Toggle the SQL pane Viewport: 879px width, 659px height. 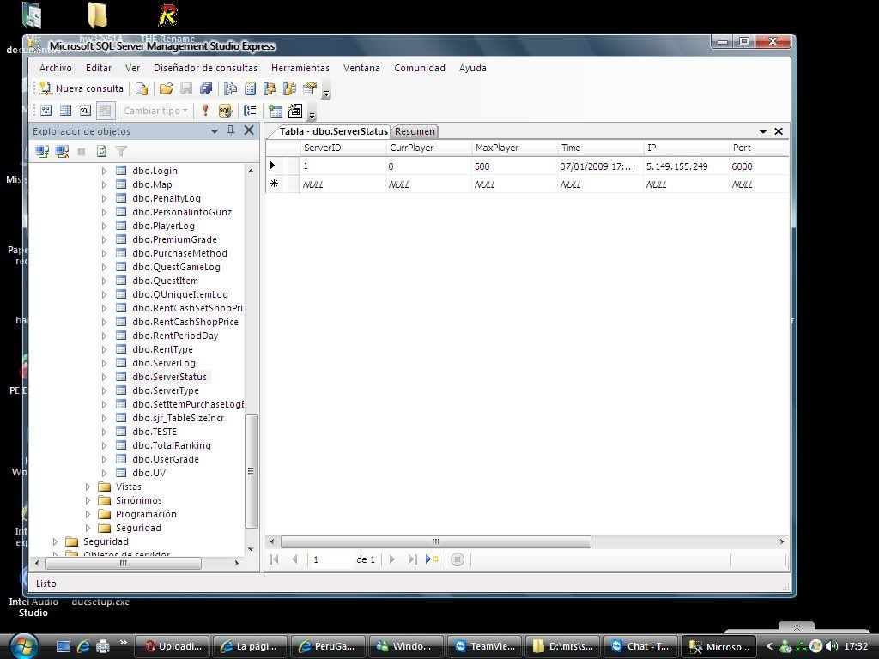[x=85, y=111]
